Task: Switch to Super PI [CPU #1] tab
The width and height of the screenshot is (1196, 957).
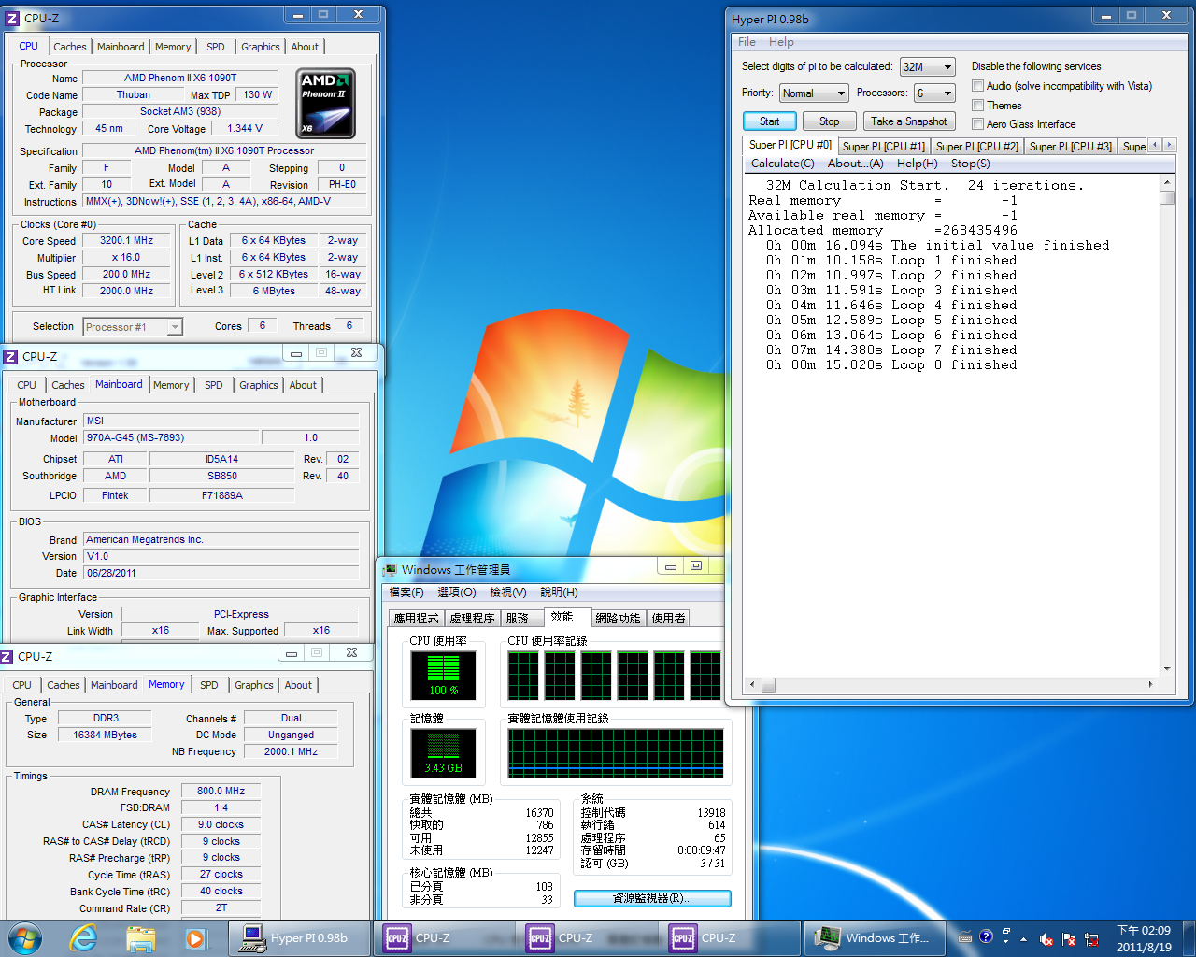Action: pos(884,147)
